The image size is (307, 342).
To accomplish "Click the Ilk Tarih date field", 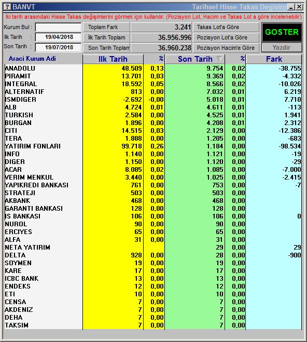I will pos(58,37).
